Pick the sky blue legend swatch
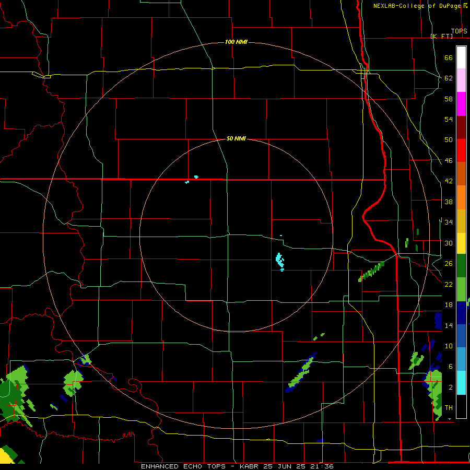The width and height of the screenshot is (470, 470). click(x=461, y=360)
